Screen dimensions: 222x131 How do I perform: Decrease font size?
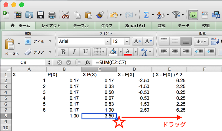(148, 41)
